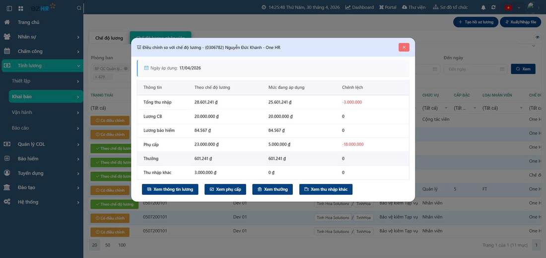Select amount 25.601.241 ₫
The width and height of the screenshot is (546, 258).
coord(279,102)
